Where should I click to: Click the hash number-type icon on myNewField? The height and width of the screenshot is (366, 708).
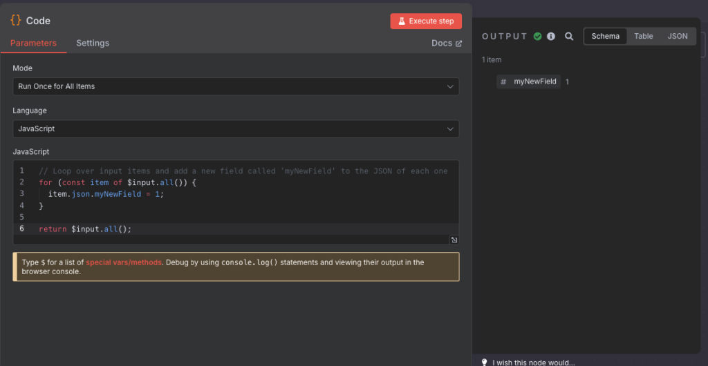click(503, 81)
